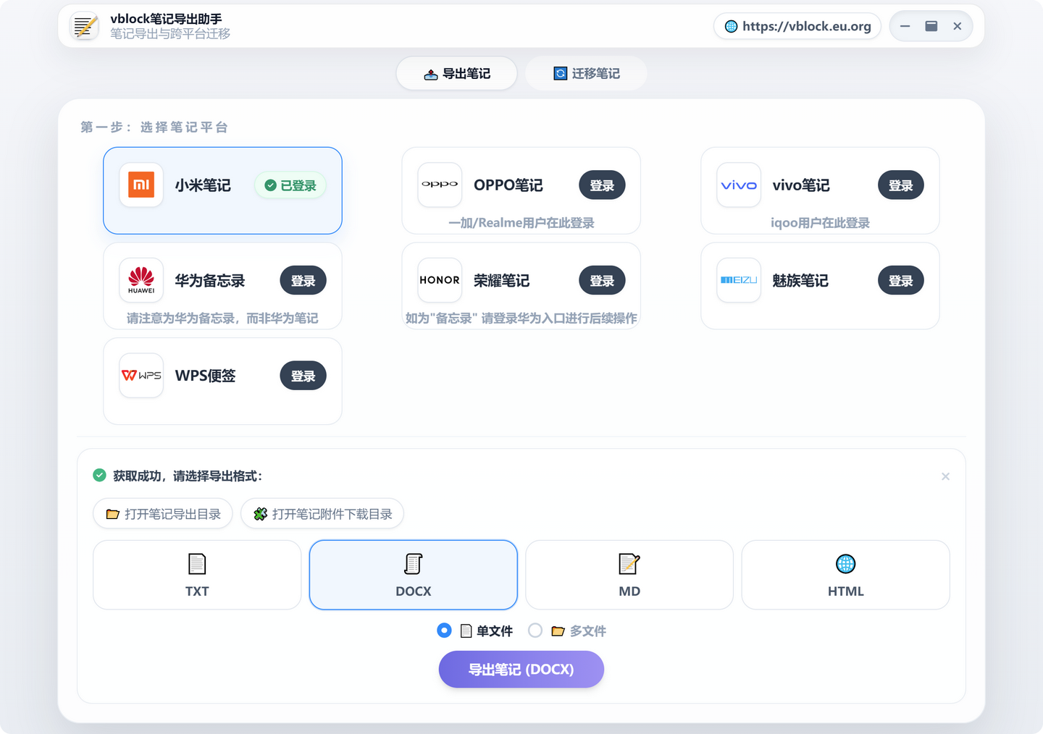Log in to 华为备忘录
Screen dimensions: 1043x734
coord(303,281)
